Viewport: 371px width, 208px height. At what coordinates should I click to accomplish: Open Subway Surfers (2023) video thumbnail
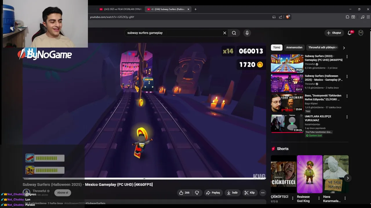(287, 63)
